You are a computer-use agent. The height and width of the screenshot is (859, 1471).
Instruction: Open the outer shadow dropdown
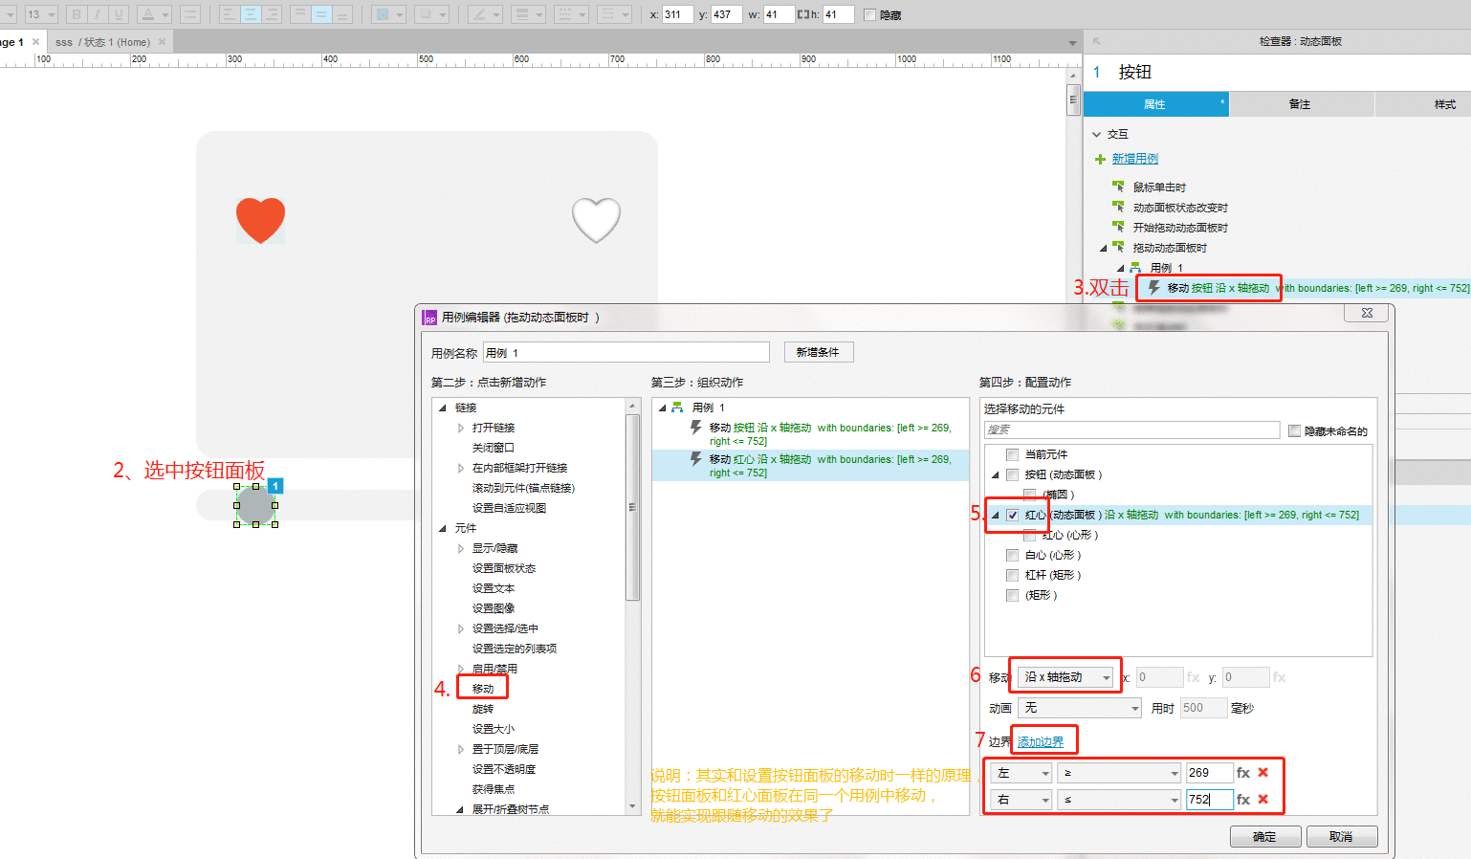coord(430,14)
